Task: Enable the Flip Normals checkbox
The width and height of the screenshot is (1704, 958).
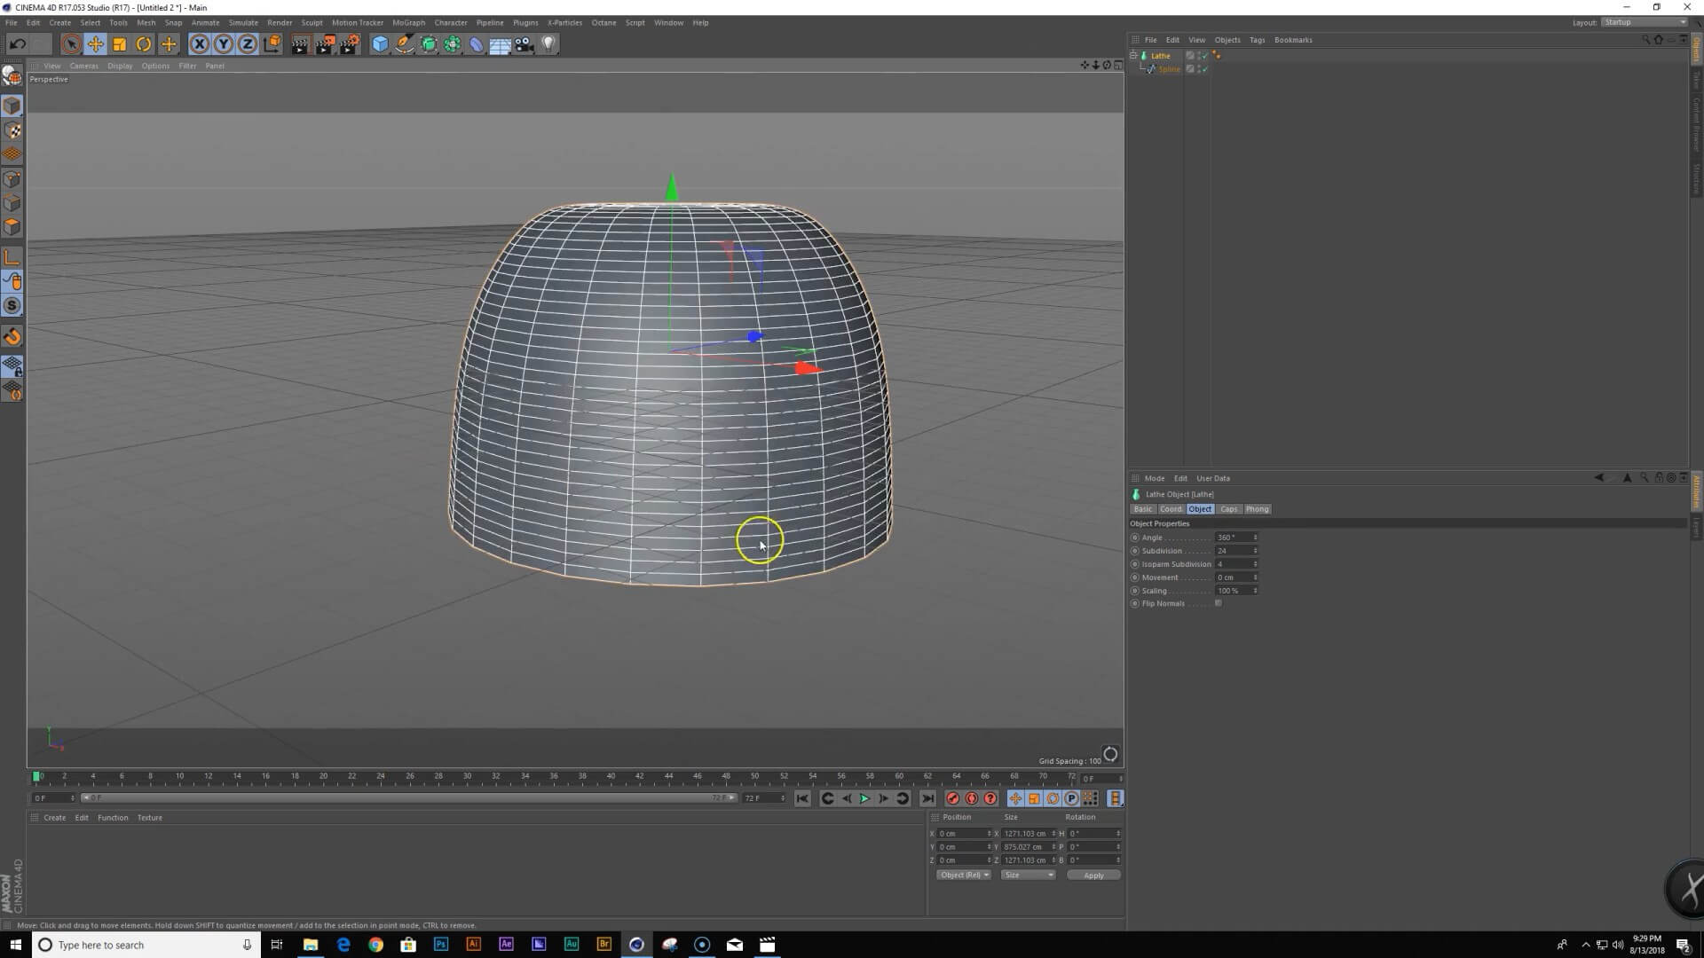Action: coord(1219,603)
